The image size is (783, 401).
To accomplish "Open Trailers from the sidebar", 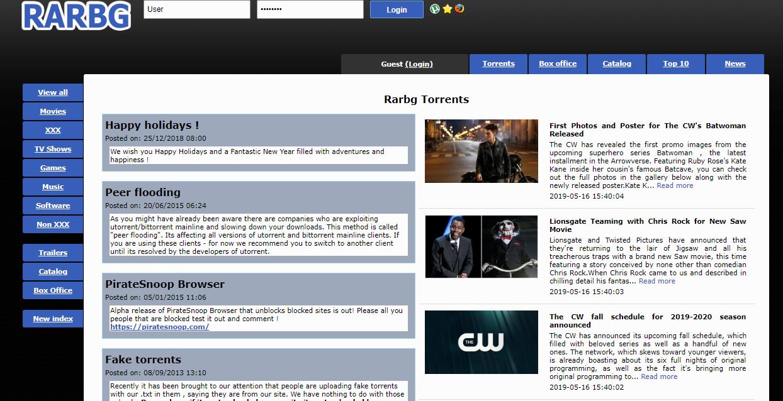I will 53,253.
